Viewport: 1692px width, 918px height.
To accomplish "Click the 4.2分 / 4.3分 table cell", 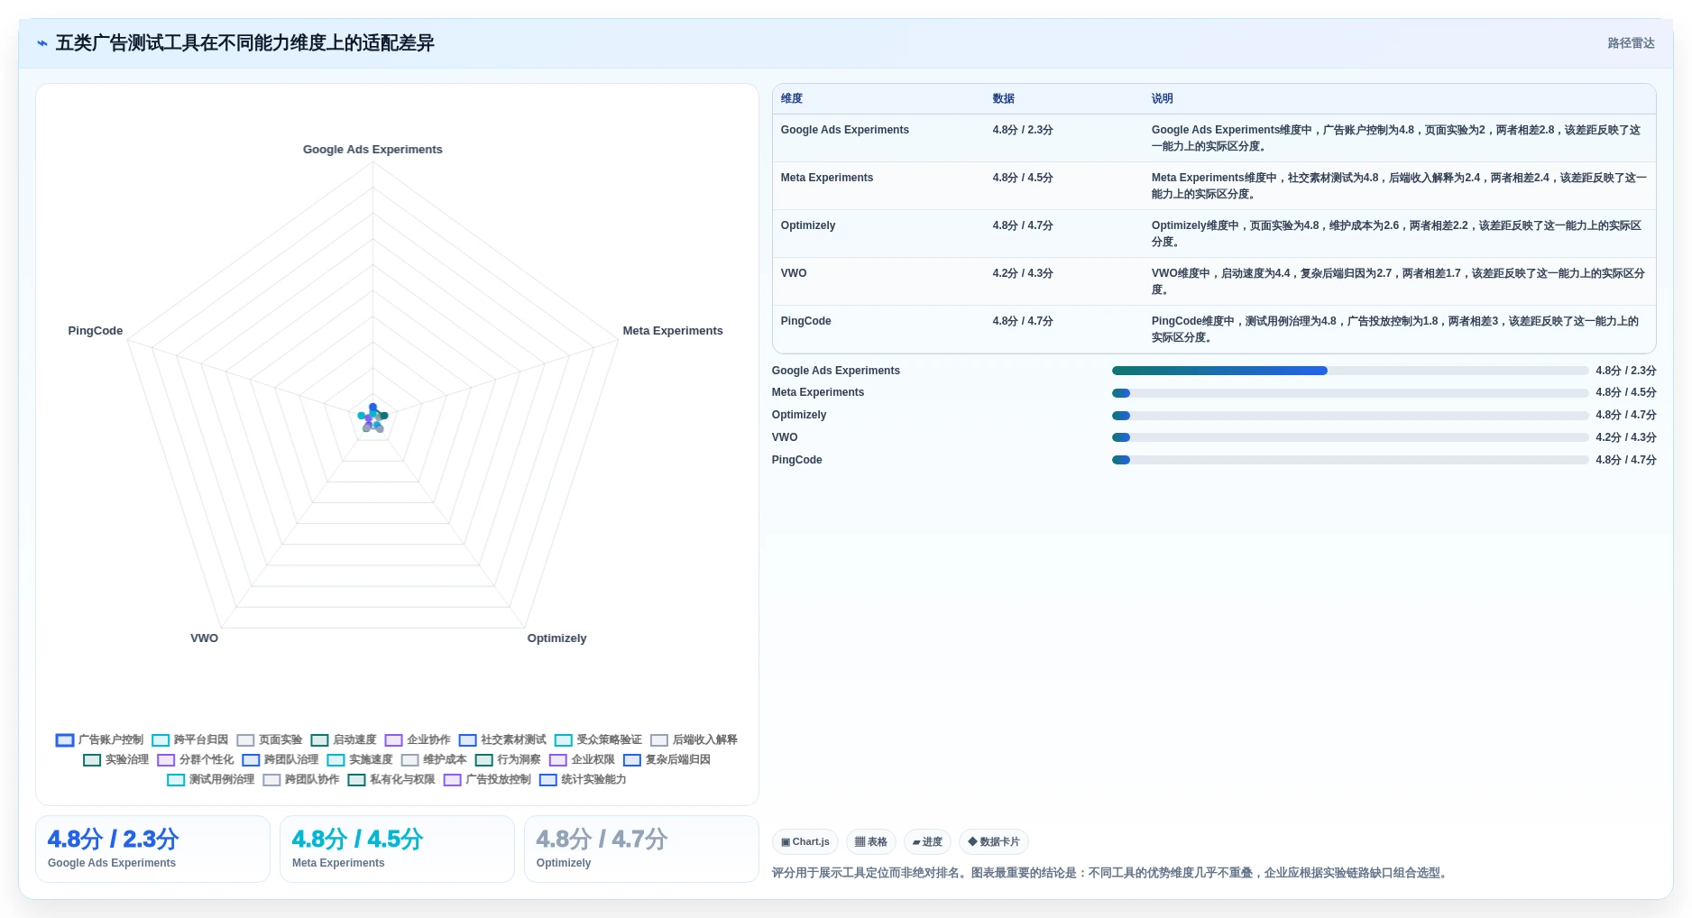I will point(1022,273).
